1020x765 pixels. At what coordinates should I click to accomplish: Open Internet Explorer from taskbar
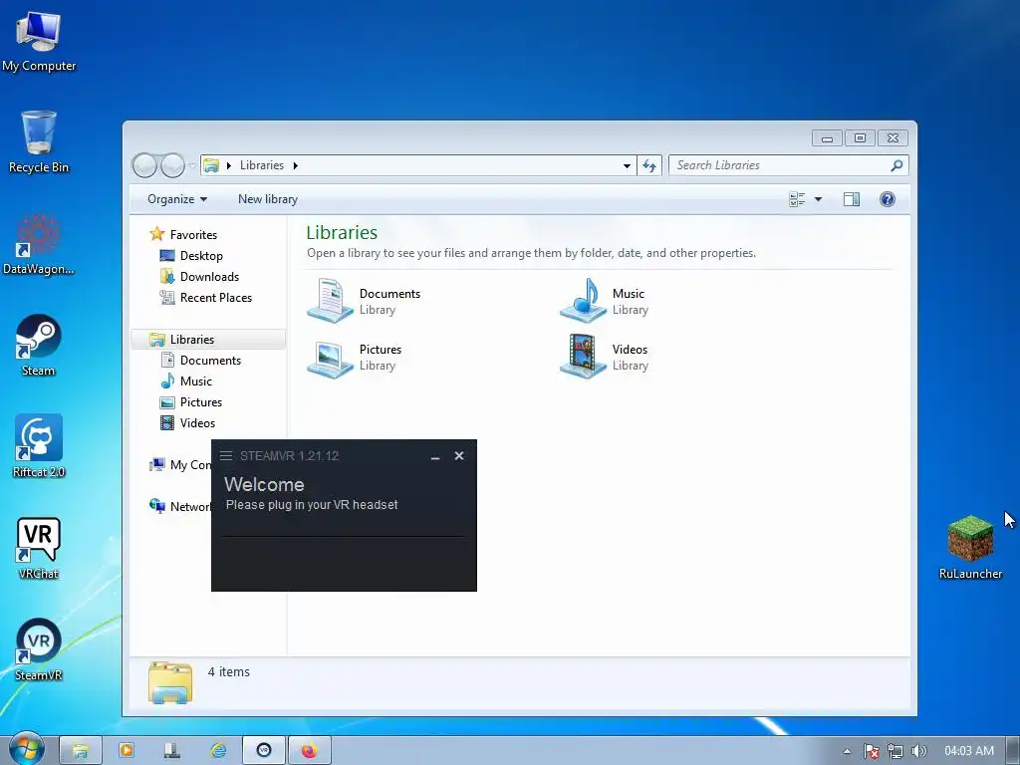pyautogui.click(x=218, y=751)
